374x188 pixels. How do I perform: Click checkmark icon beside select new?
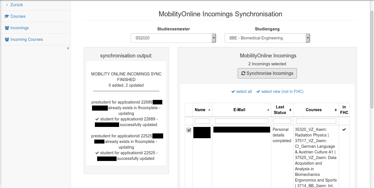[258, 91]
